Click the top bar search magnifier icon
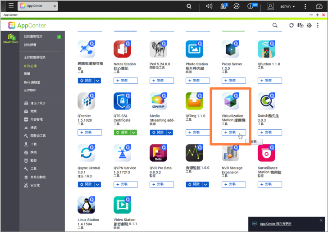328x232 pixels. click(x=189, y=6)
